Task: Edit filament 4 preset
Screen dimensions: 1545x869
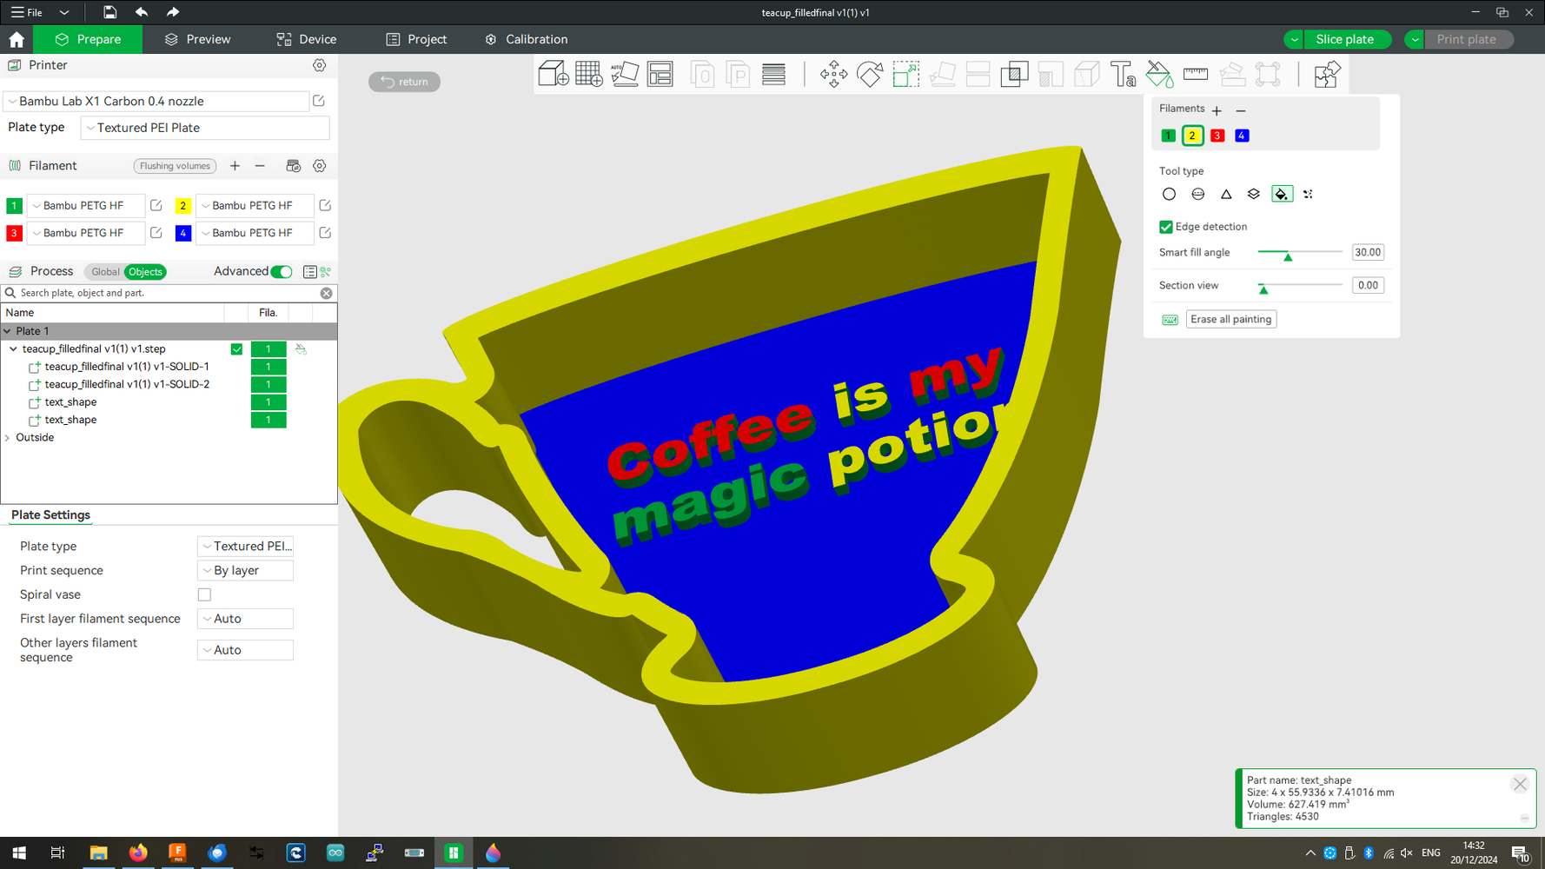Action: point(325,233)
